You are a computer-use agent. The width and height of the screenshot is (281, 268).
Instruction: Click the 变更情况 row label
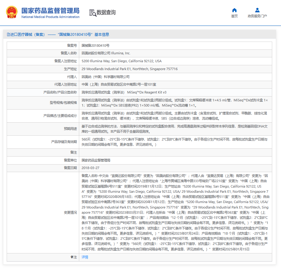[70, 212]
